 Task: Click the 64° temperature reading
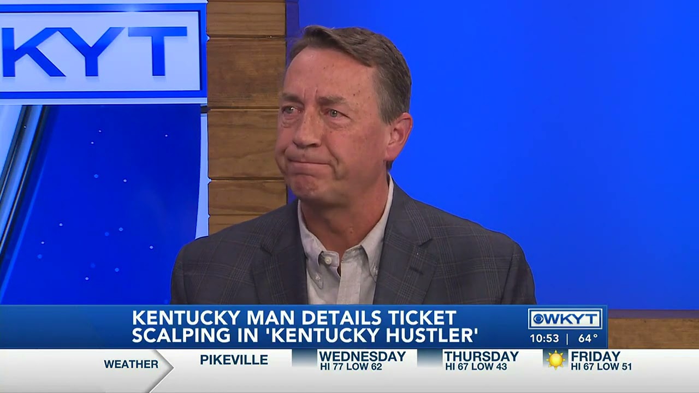(588, 338)
